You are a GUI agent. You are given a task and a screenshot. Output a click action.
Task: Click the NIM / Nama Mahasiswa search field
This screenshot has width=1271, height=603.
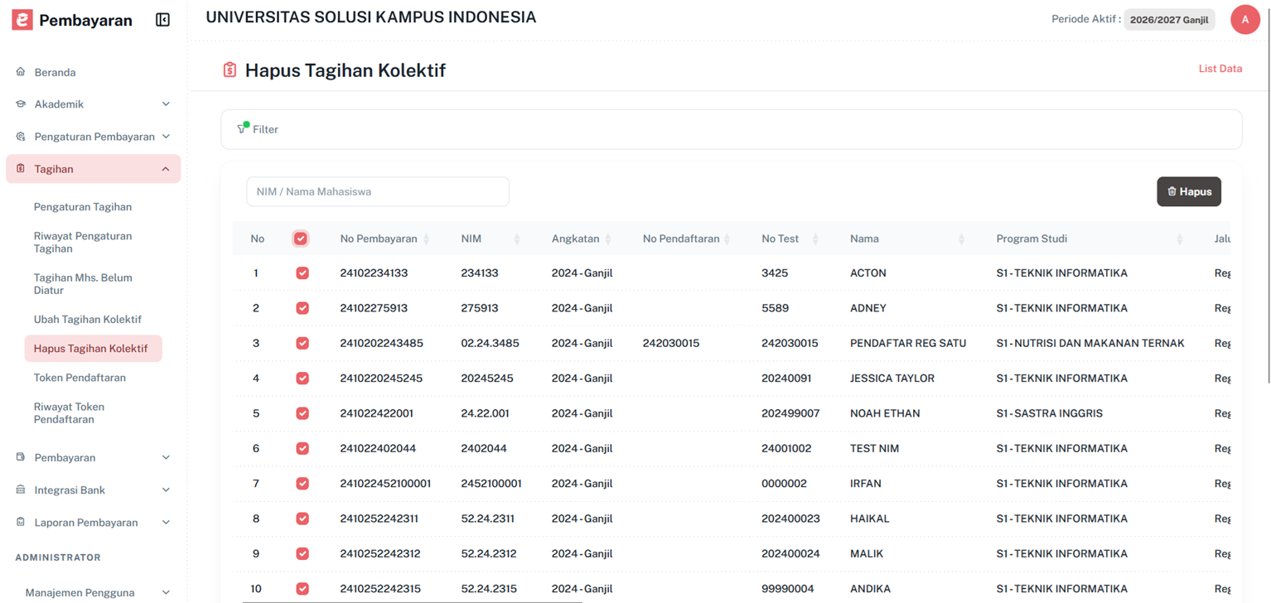tap(378, 191)
